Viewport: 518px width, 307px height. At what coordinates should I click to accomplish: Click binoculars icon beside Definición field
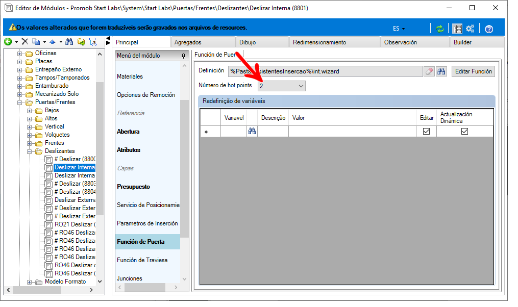tap(441, 71)
